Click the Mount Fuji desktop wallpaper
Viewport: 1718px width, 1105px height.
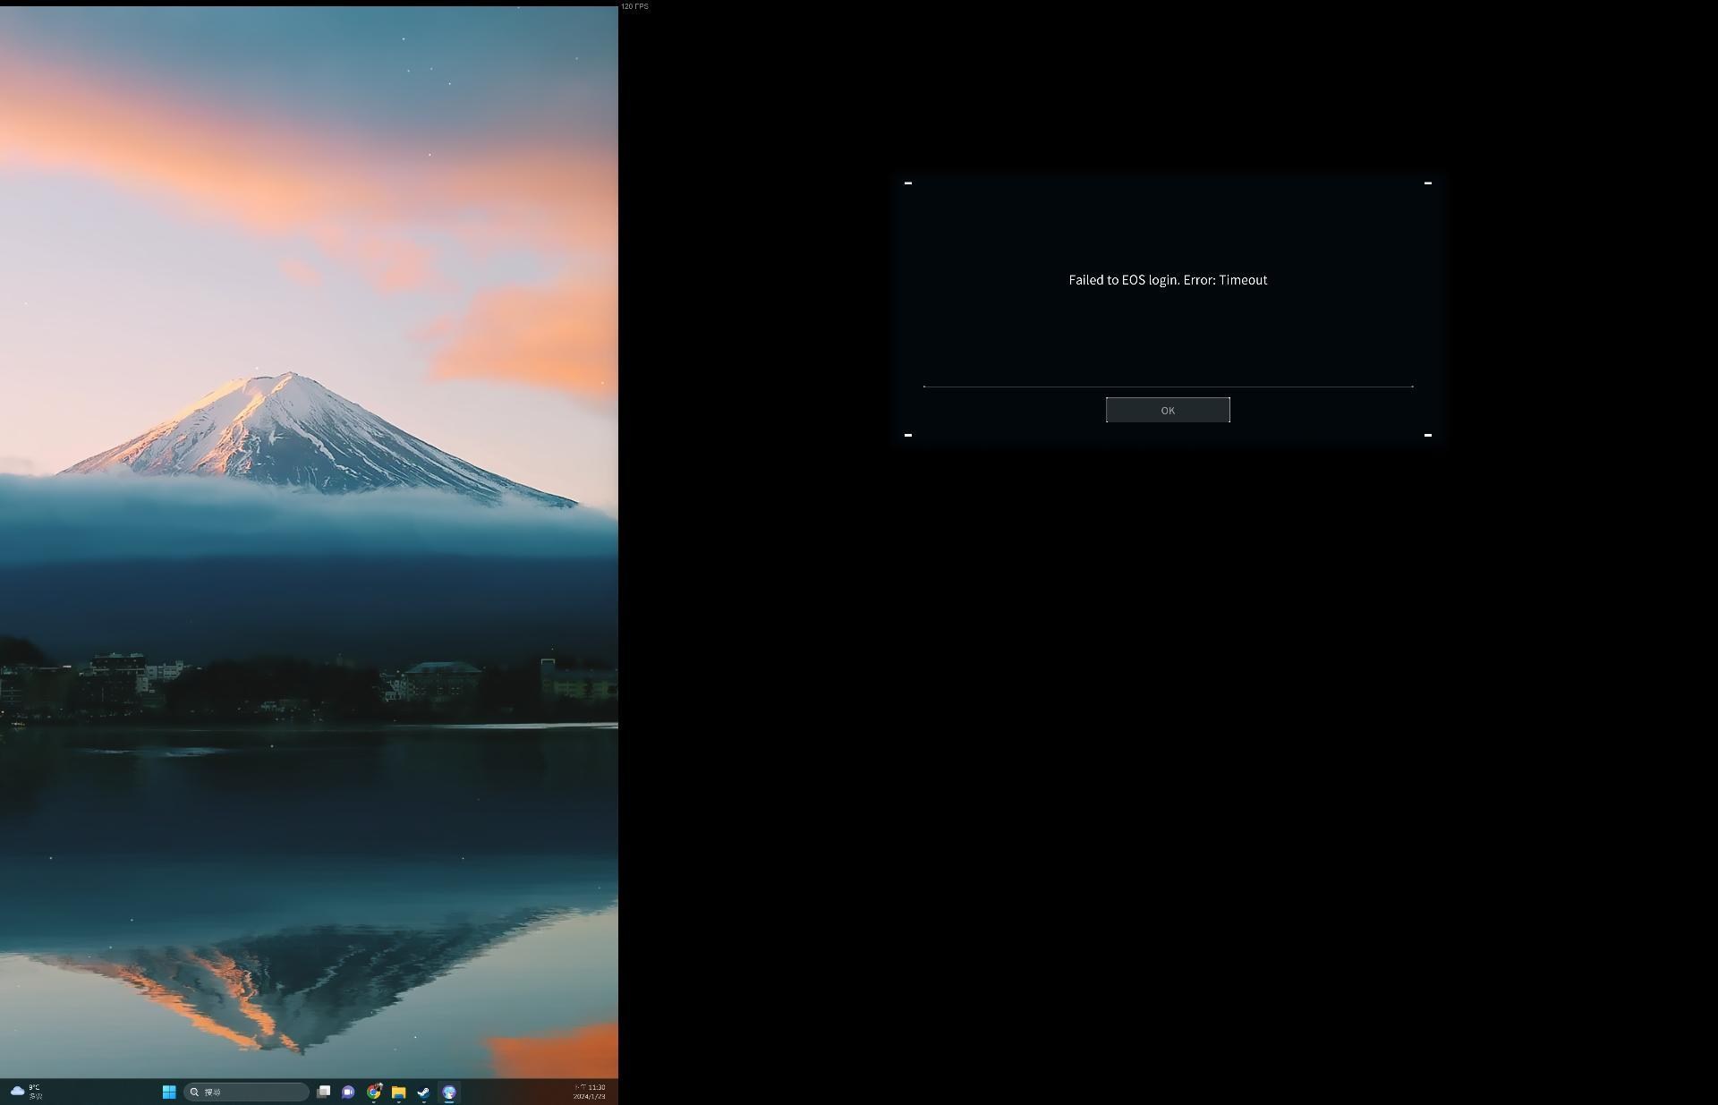click(x=295, y=429)
